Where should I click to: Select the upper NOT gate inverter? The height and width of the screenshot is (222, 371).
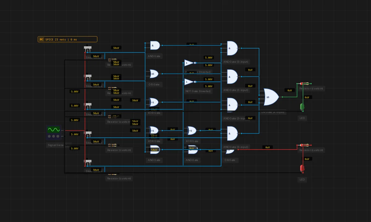pos(190,63)
